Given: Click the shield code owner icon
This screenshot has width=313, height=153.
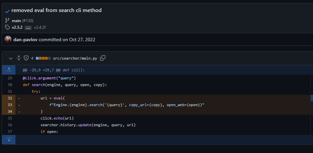Looking at the screenshot, I should (x=26, y=58).
